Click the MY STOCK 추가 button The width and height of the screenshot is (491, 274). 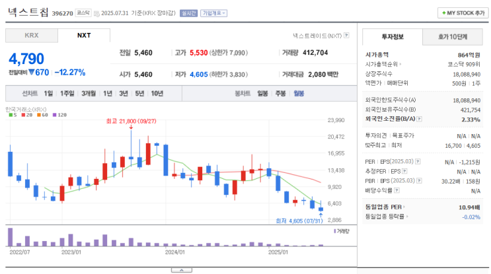[463, 13]
